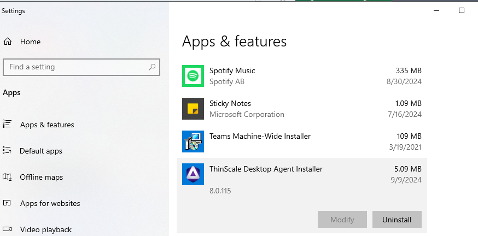Click the 3/19/2021 install date
Image resolution: width=478 pixels, height=236 pixels.
point(405,147)
